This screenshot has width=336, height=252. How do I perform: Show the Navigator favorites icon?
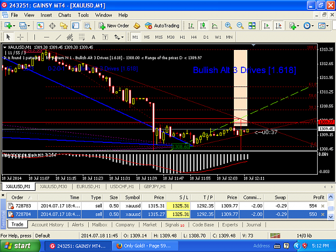(x=63, y=26)
